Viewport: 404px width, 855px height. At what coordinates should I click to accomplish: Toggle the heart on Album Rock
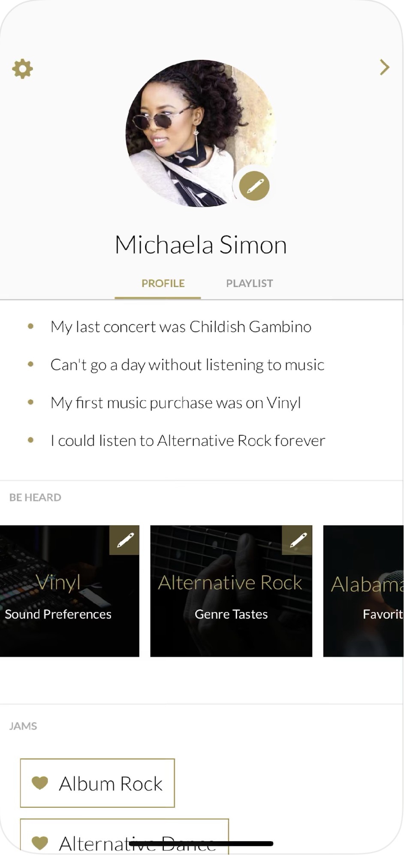pyautogui.click(x=40, y=783)
